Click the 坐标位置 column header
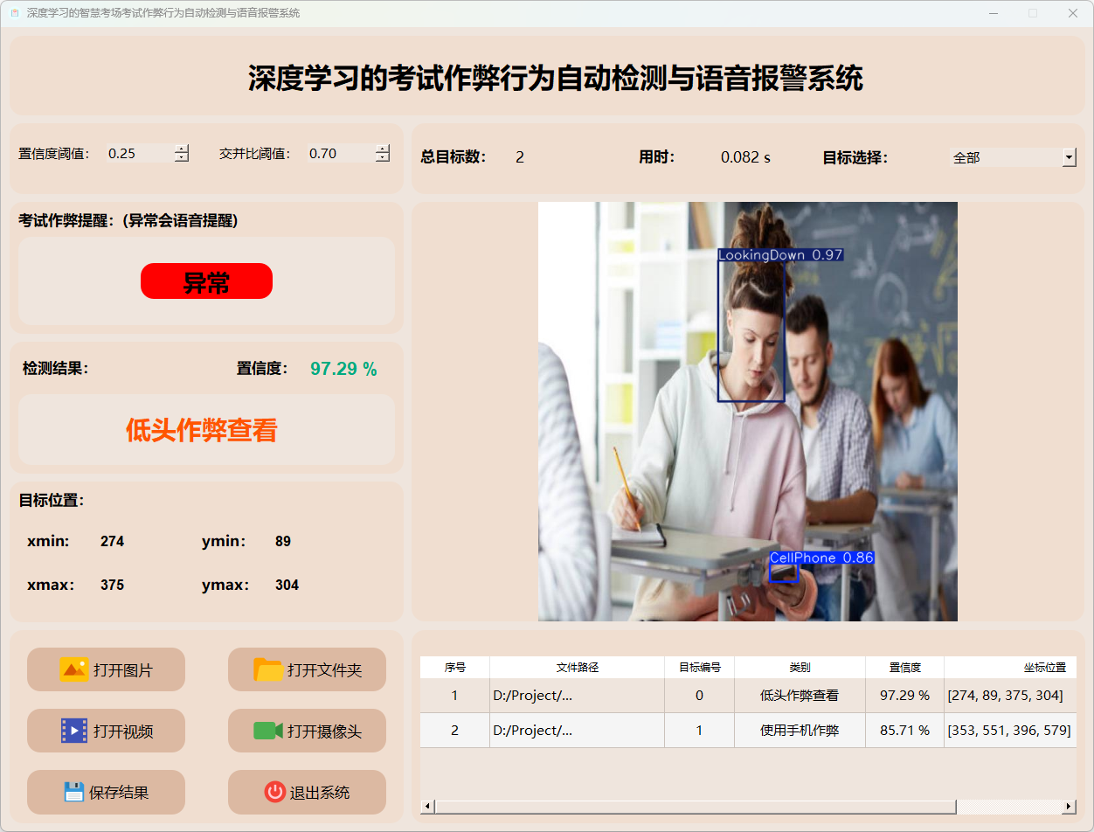 [x=1011, y=667]
